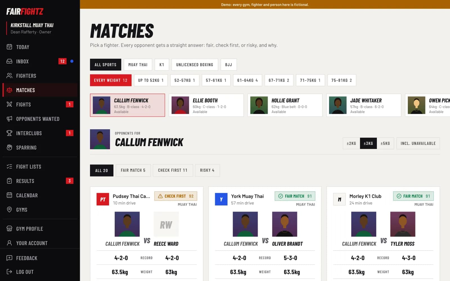Viewport: 450px width, 281px height.
Task: Select the ±2KG weight tolerance
Action: coord(351,143)
